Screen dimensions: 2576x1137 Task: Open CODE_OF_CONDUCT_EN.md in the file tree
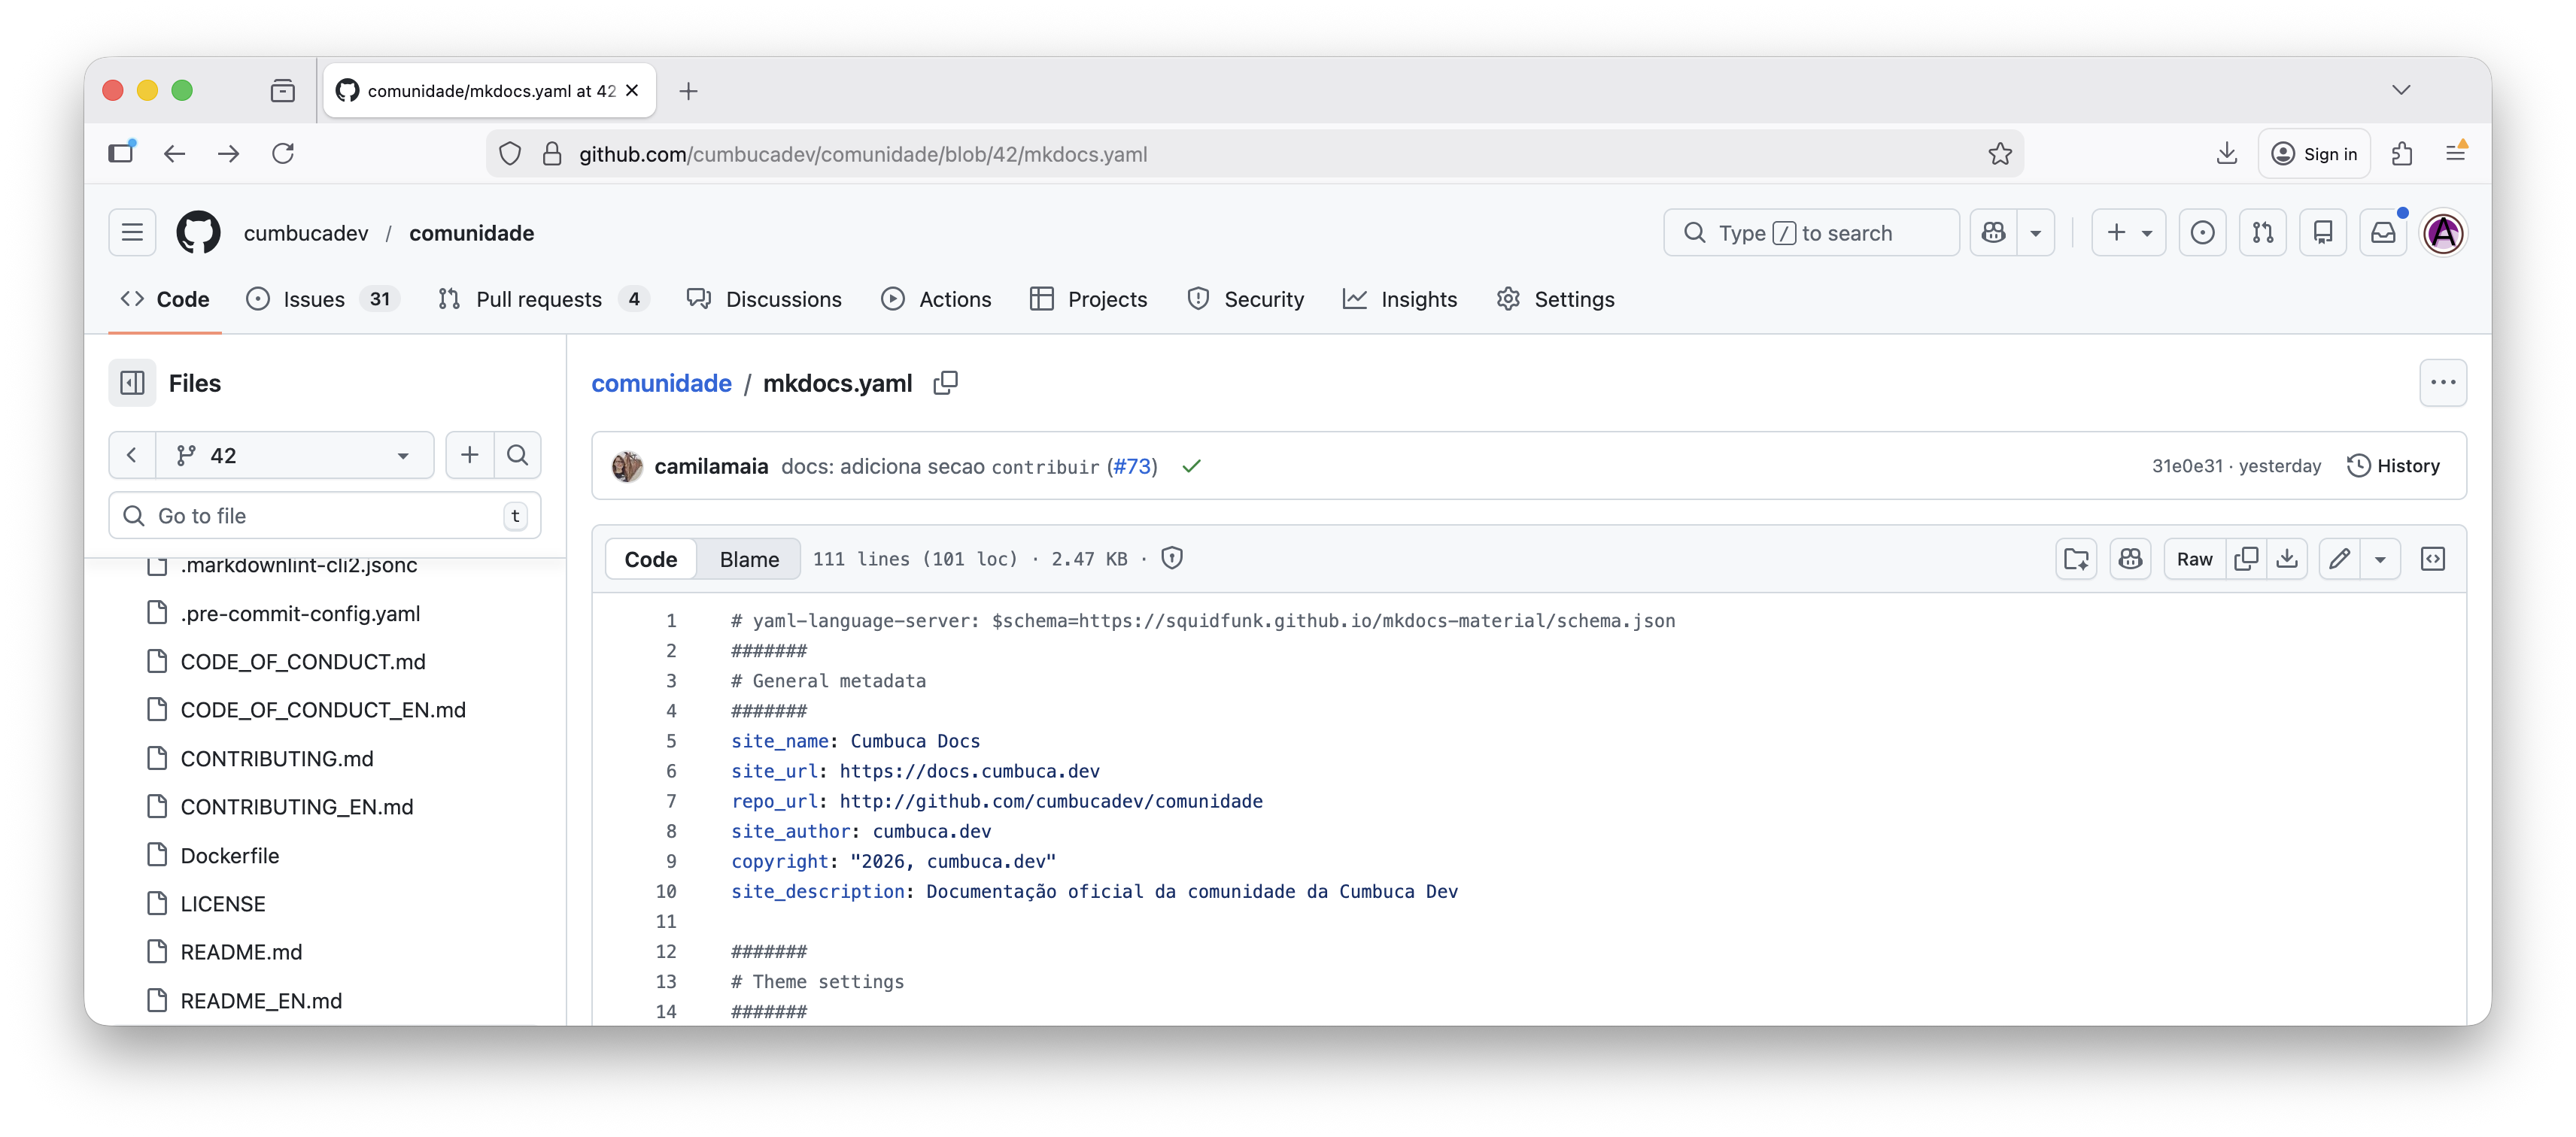pyautogui.click(x=323, y=709)
